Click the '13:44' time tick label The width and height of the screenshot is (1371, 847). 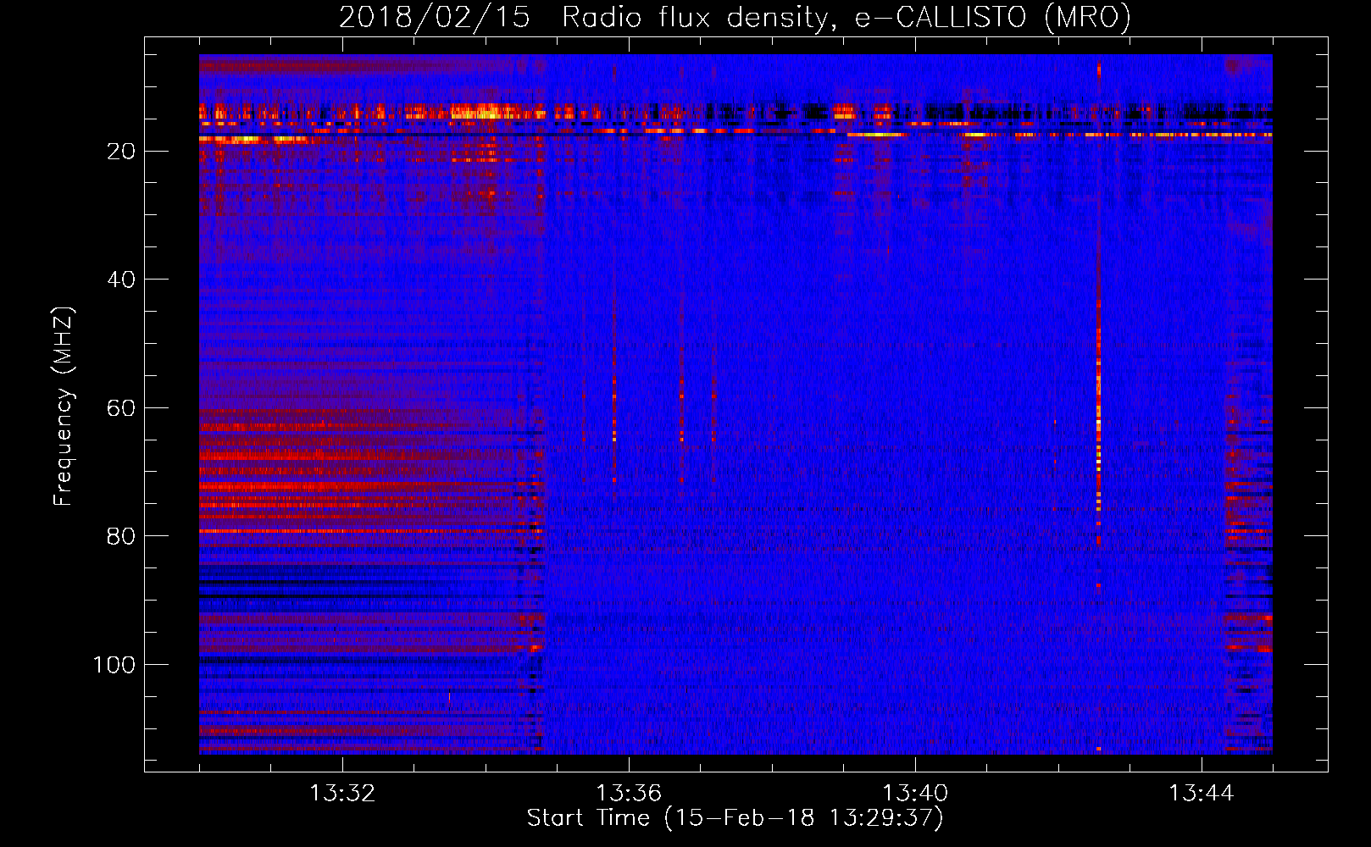pyautogui.click(x=1202, y=794)
